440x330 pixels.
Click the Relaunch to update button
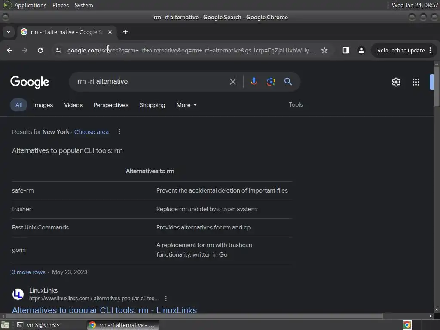click(401, 51)
